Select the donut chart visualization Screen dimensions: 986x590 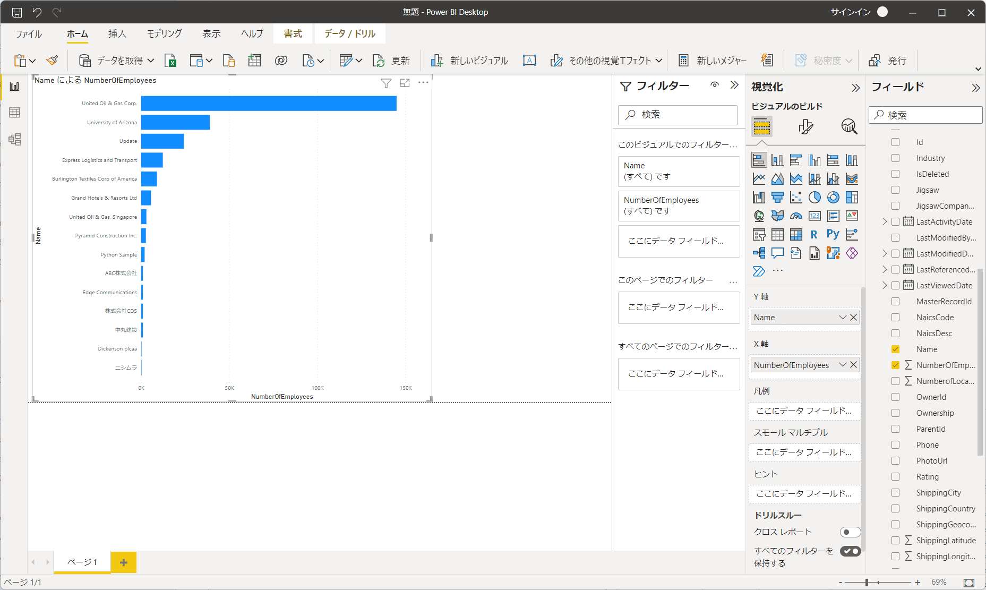(x=833, y=198)
